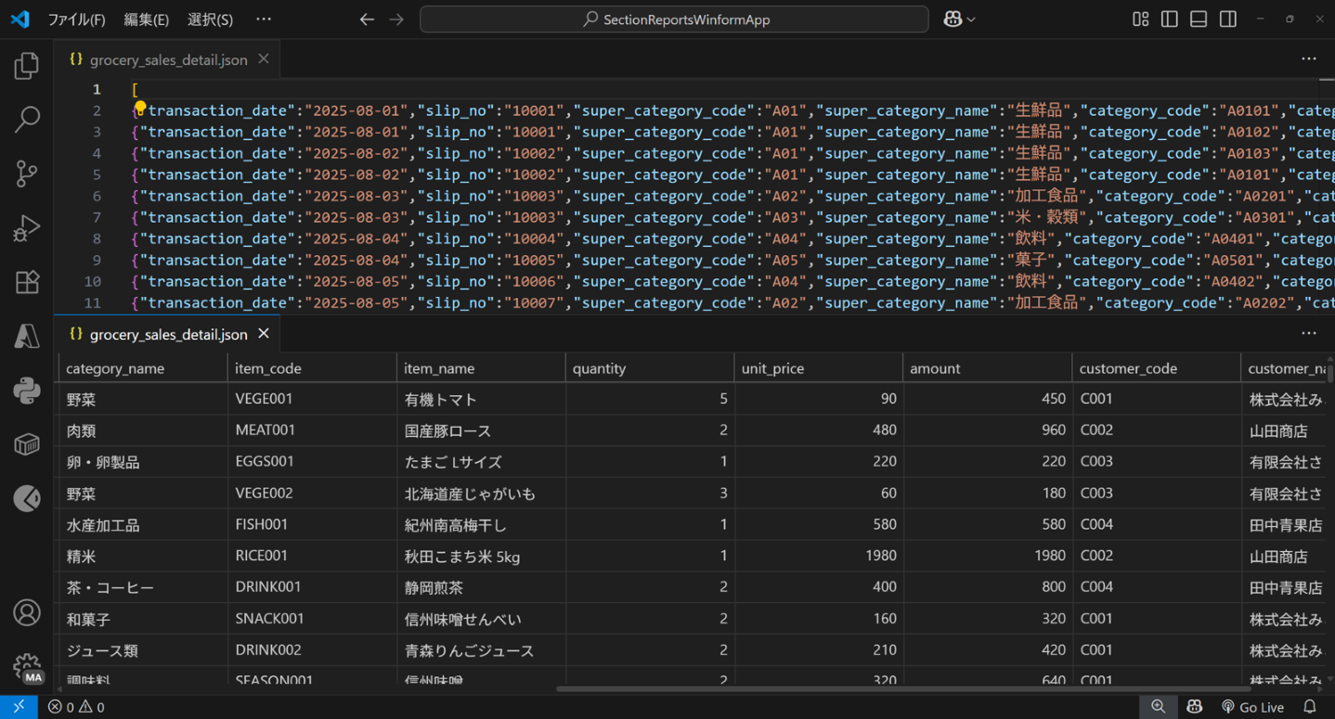Click the SectionReportsWinformApp command center search box
This screenshot has width=1335, height=719.
[x=674, y=19]
